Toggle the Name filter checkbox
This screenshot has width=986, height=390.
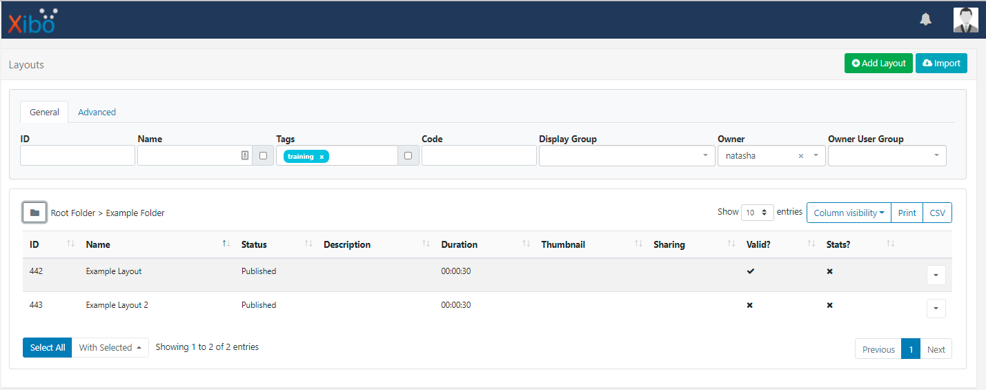pos(263,156)
